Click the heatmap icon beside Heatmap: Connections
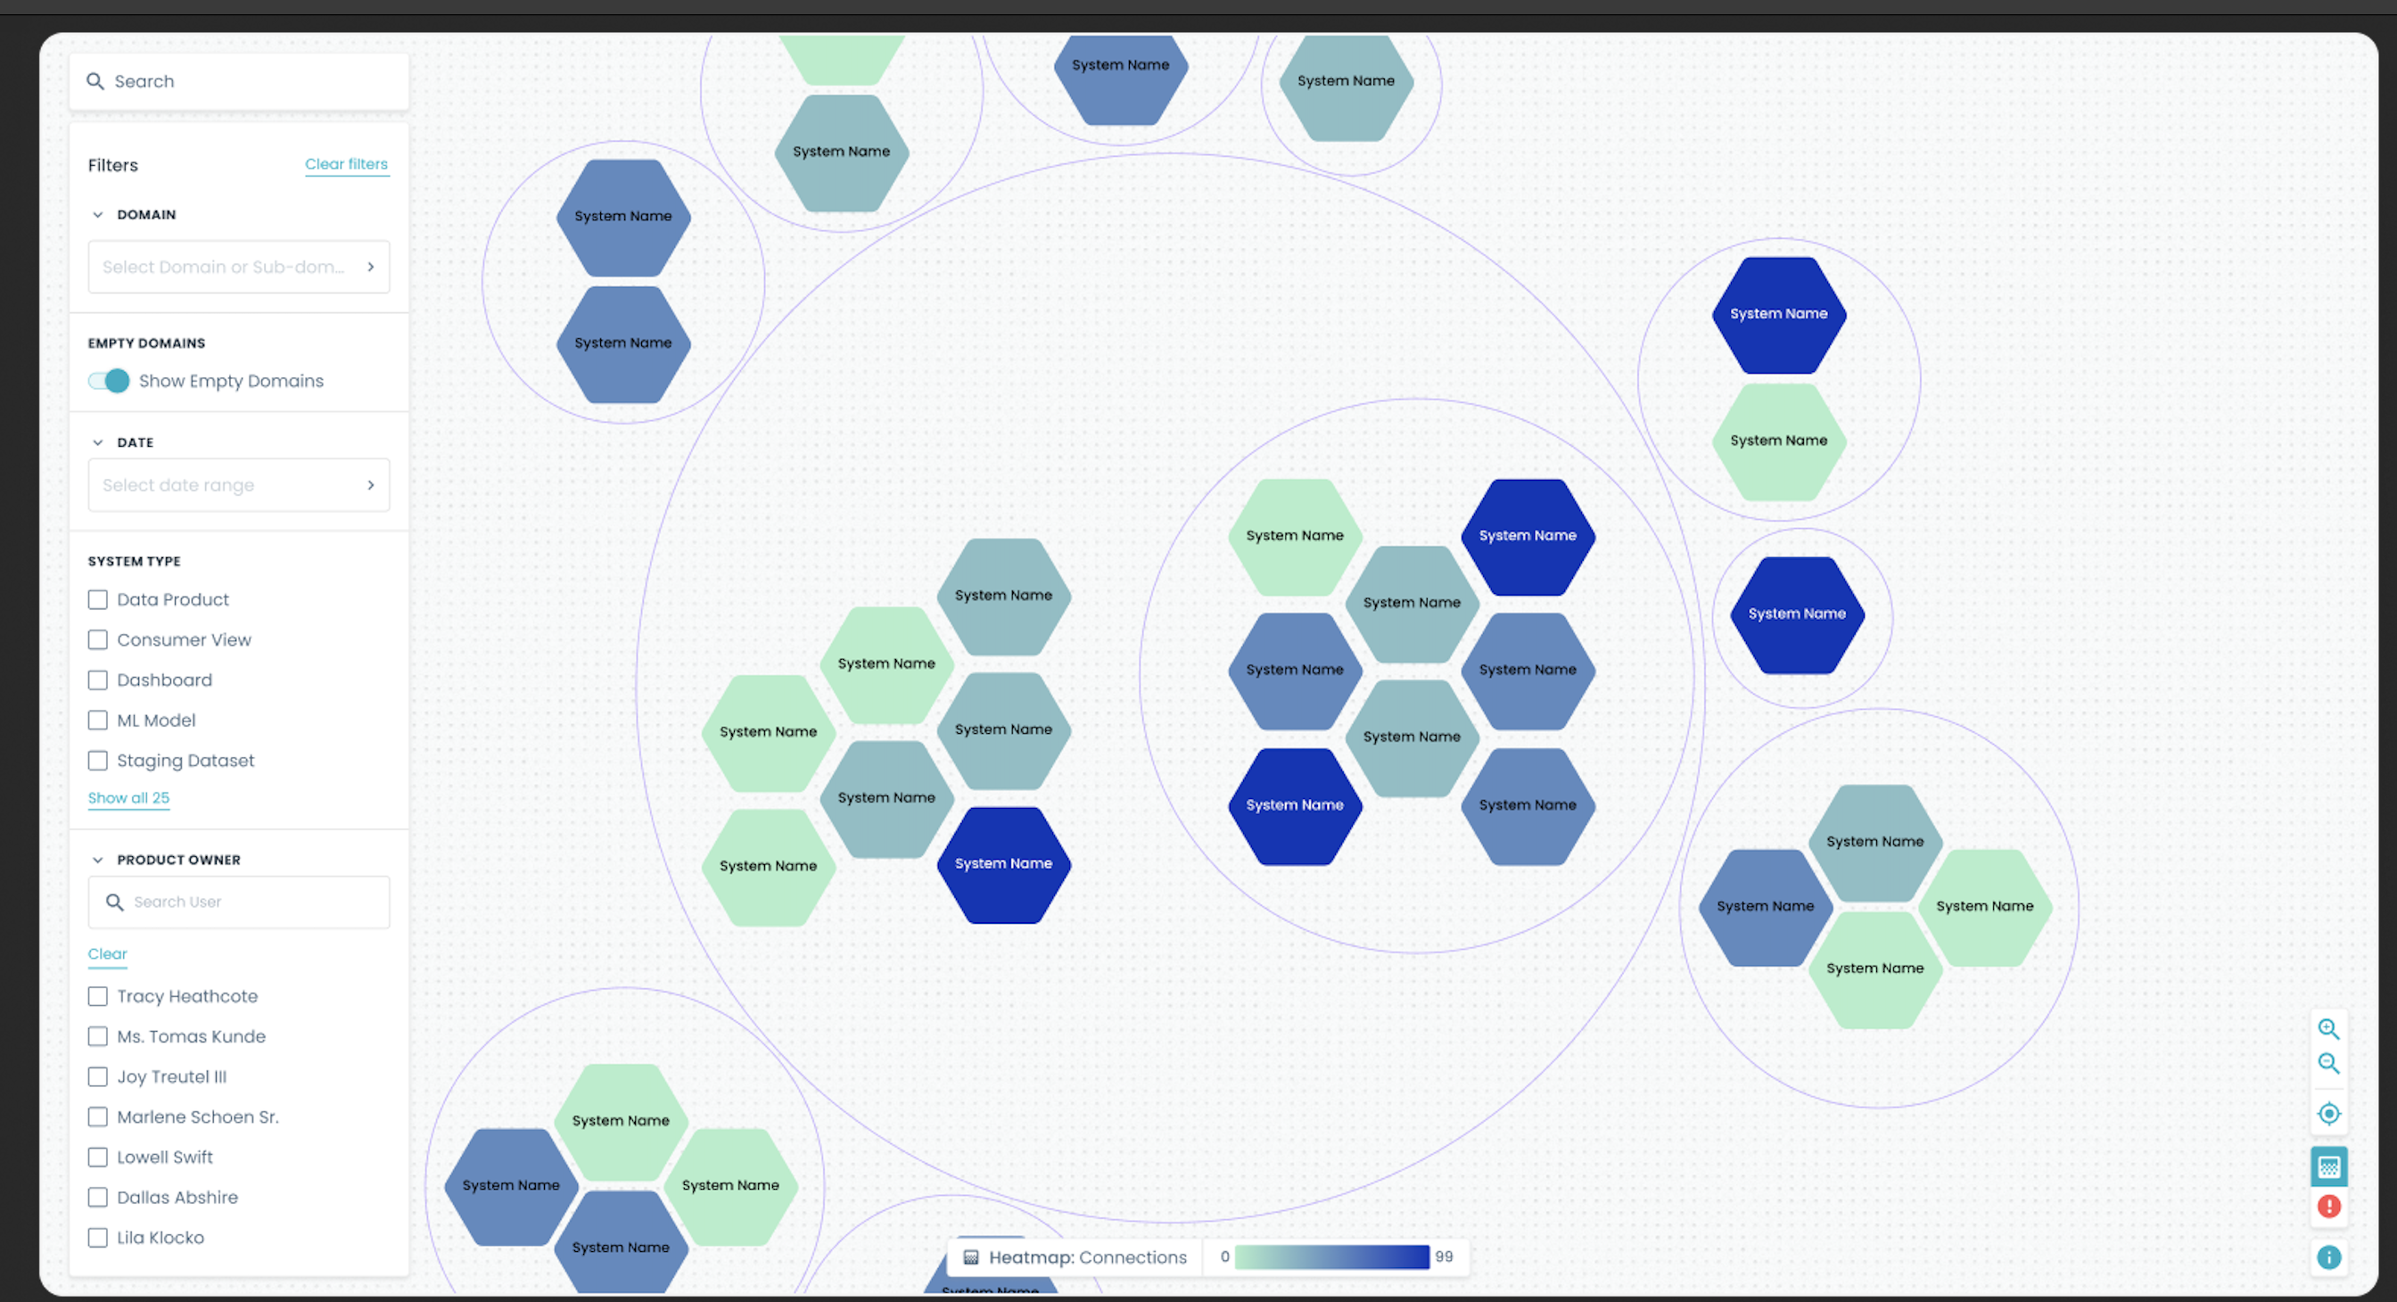The width and height of the screenshot is (2397, 1302). coord(970,1257)
